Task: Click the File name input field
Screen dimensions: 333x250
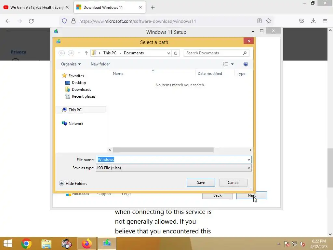Action: tap(171, 160)
